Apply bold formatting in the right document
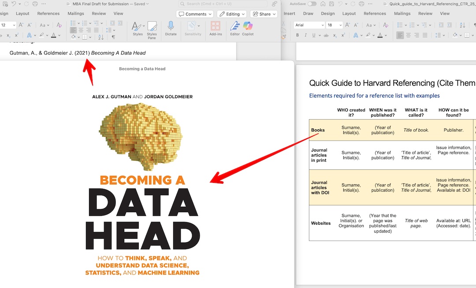476x288 pixels. point(297,35)
